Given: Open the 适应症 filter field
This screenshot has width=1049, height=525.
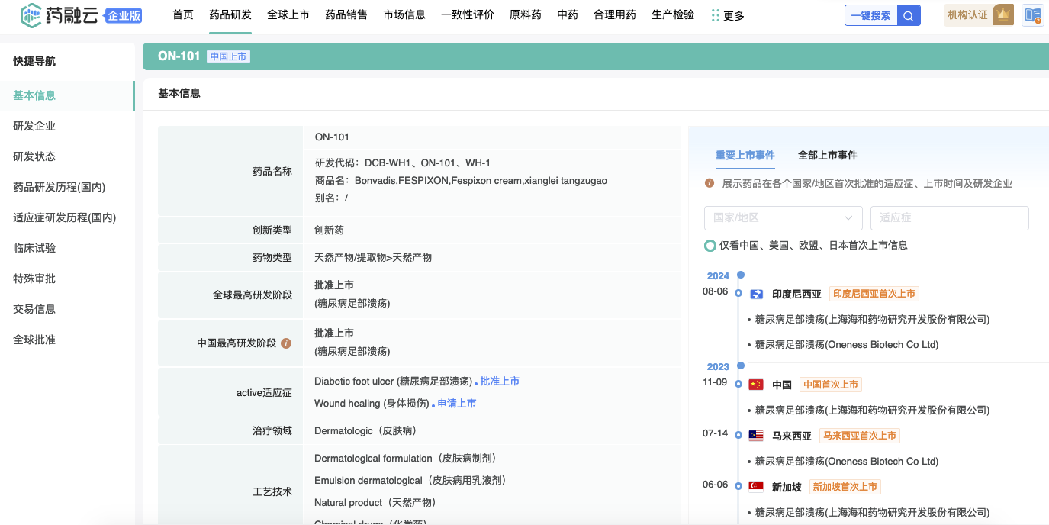Looking at the screenshot, I should 949,218.
